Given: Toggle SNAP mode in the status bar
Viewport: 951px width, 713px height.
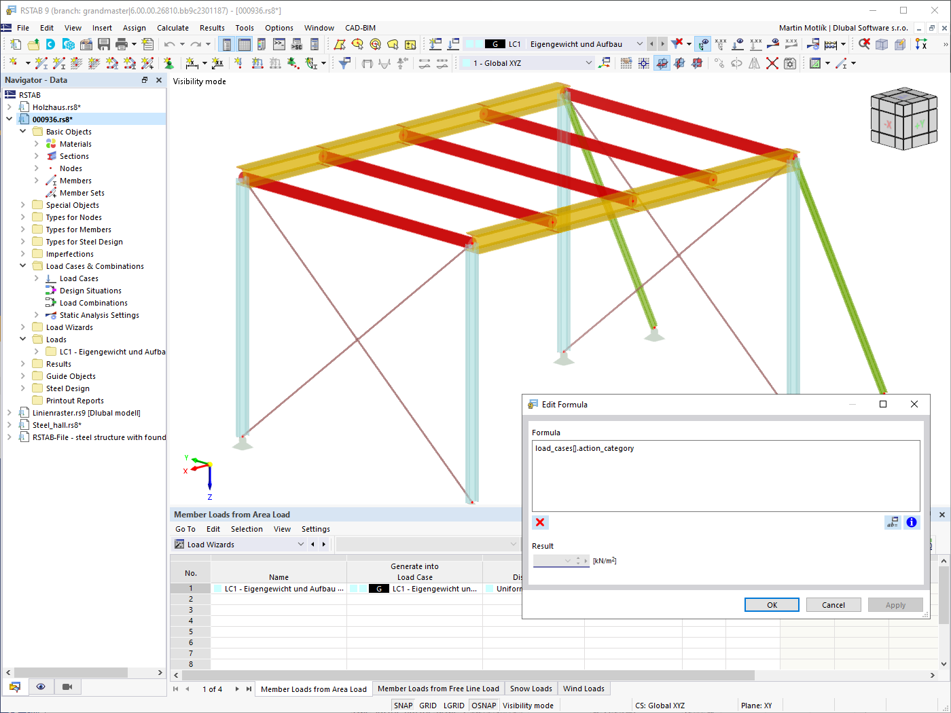Looking at the screenshot, I should [403, 705].
